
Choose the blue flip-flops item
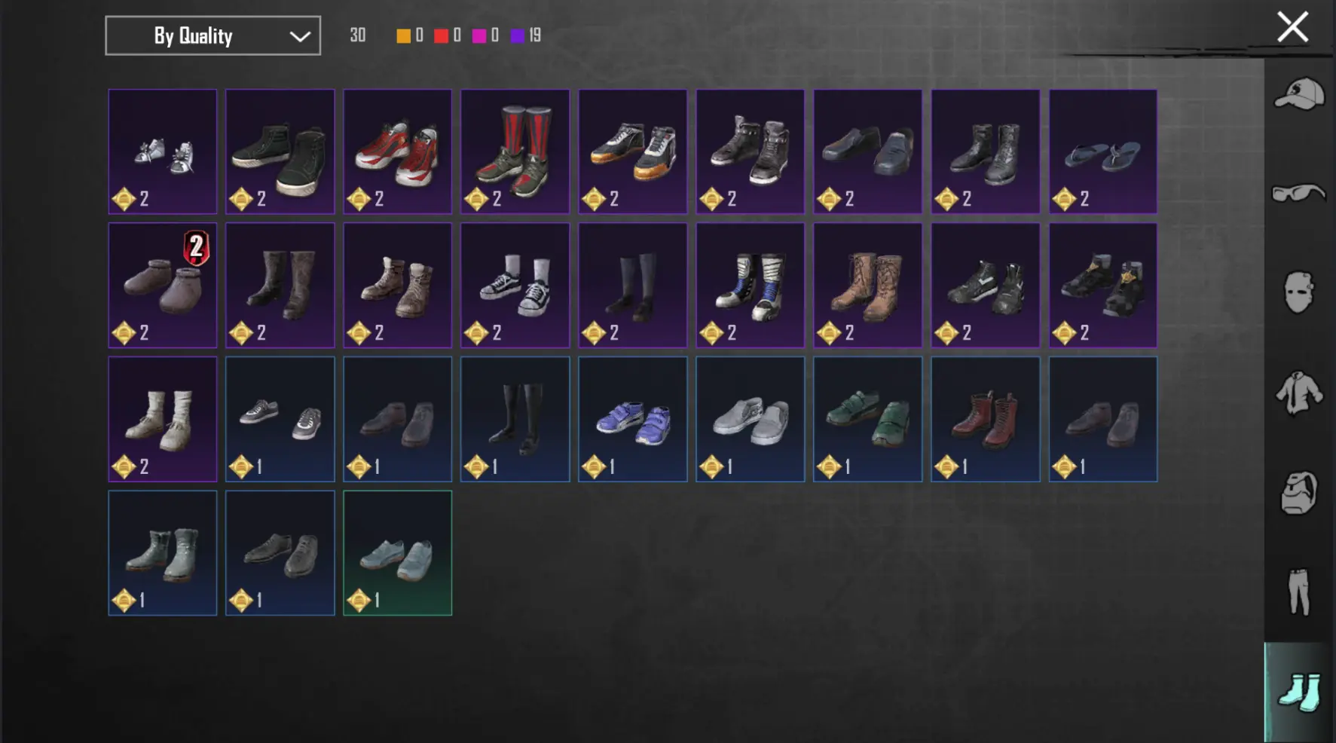click(1103, 151)
